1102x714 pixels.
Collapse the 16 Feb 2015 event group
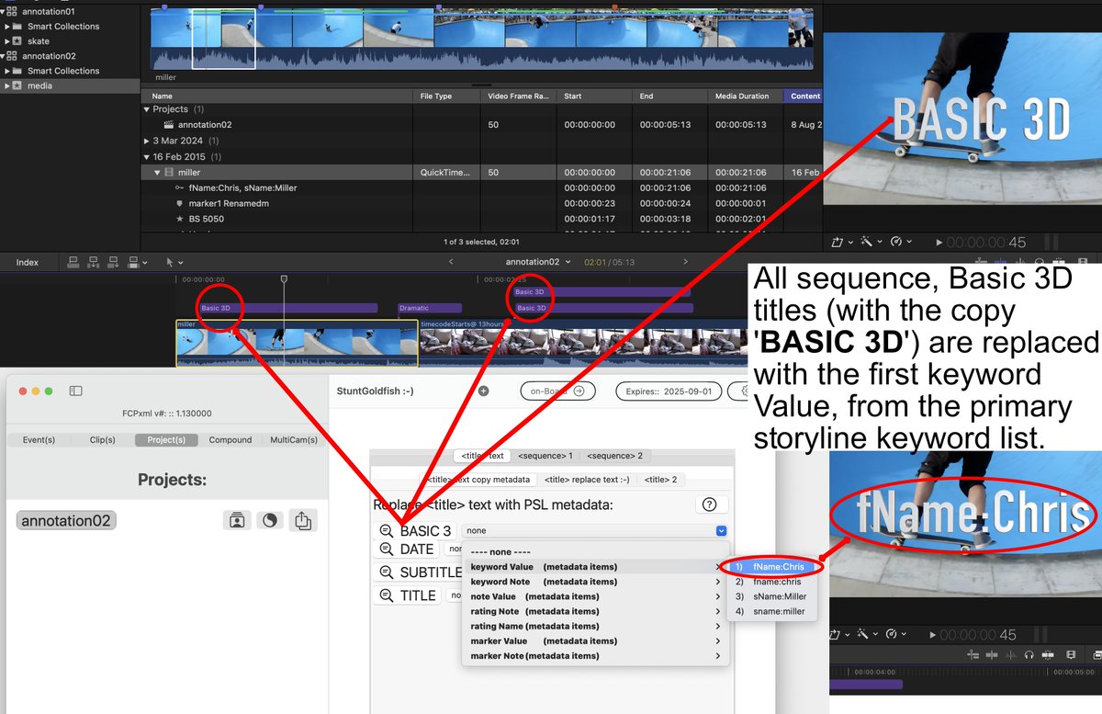(x=147, y=156)
